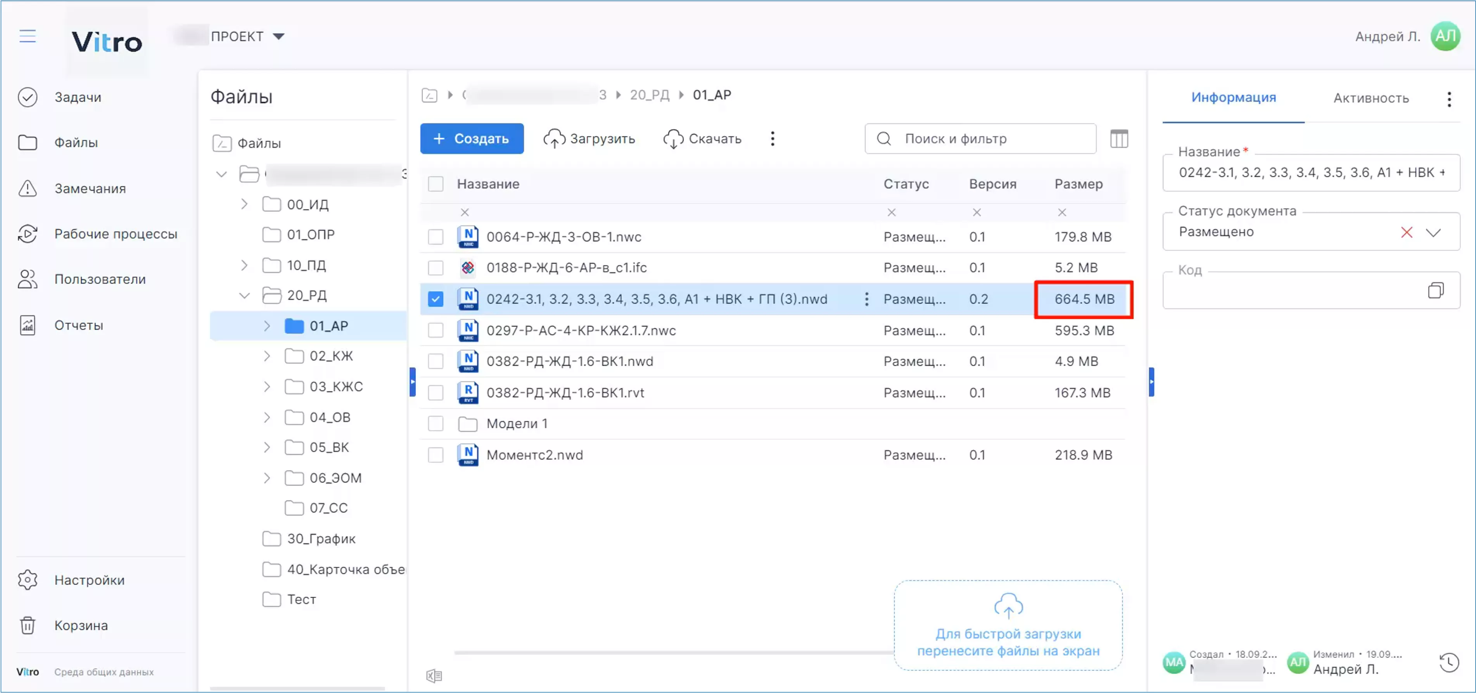
Task: Toggle the select-all header checkbox
Action: point(436,184)
